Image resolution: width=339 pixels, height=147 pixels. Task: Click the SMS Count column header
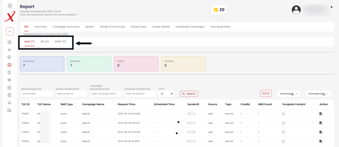point(265,104)
